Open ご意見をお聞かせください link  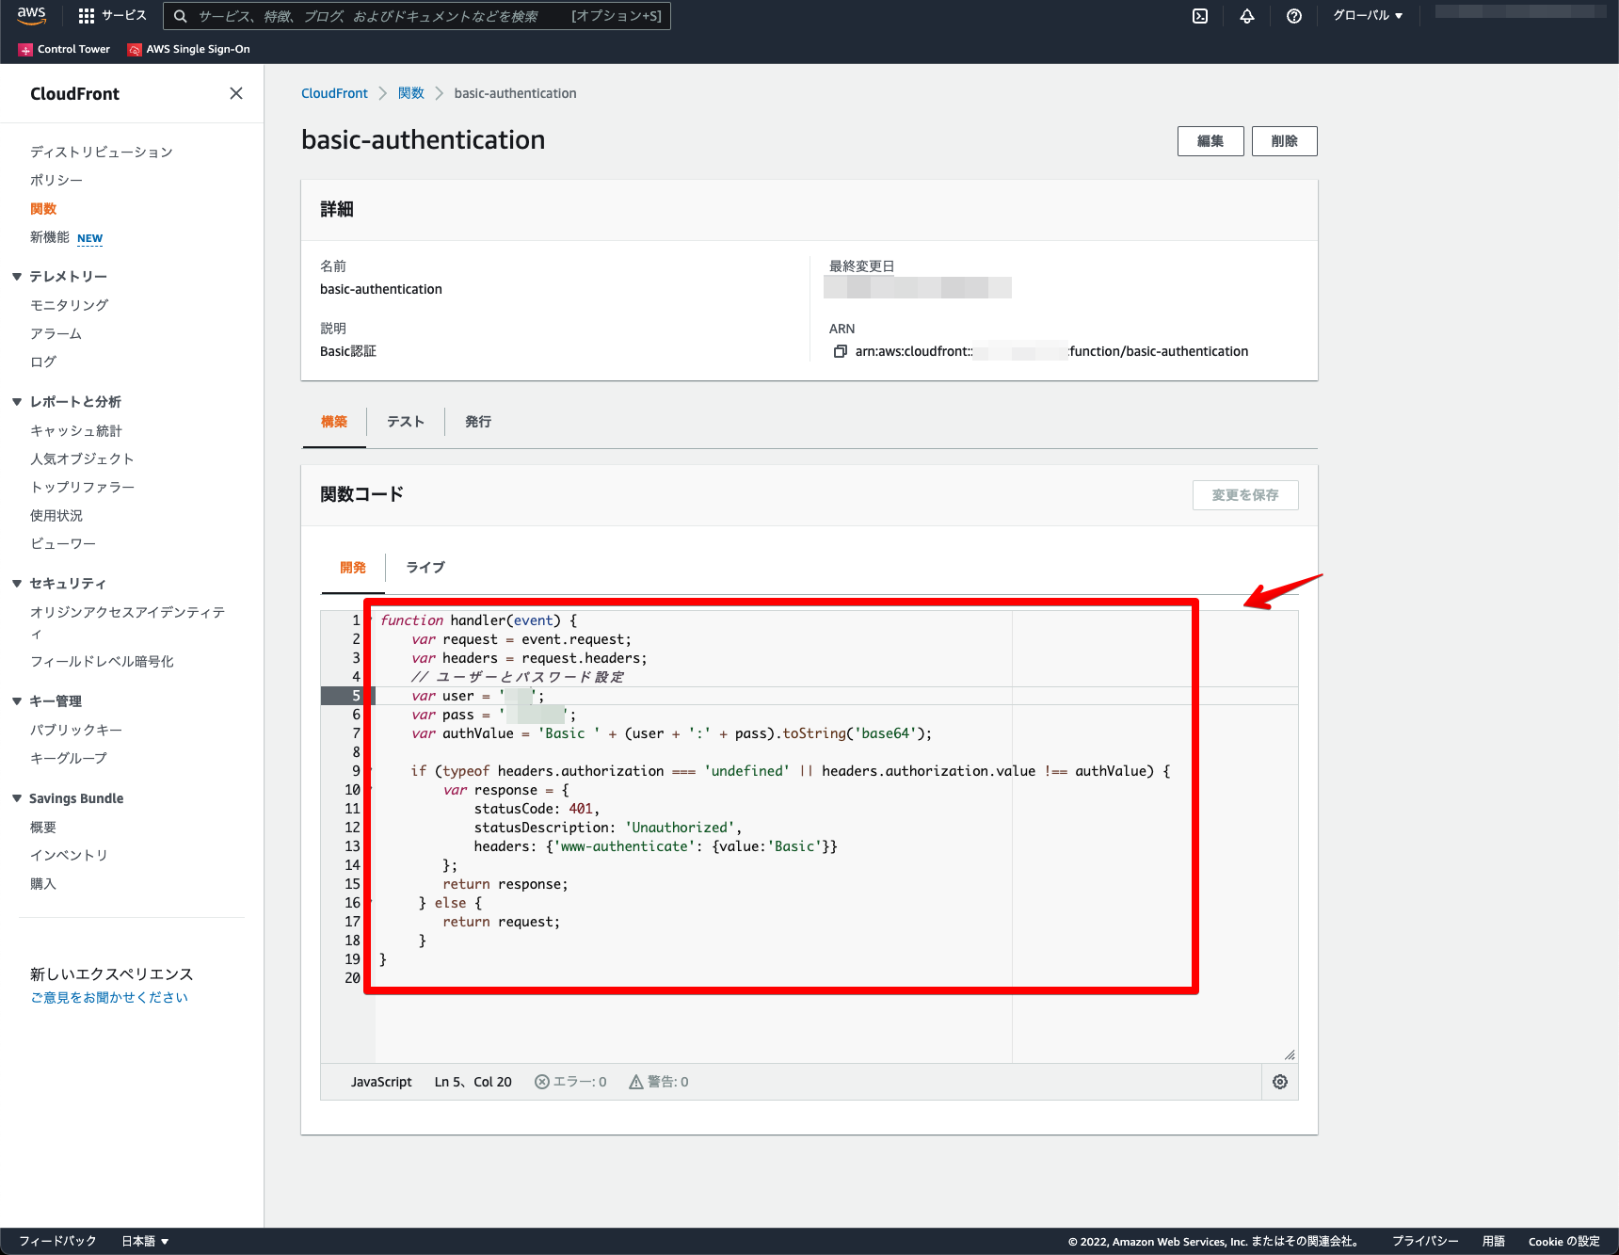[x=109, y=997]
